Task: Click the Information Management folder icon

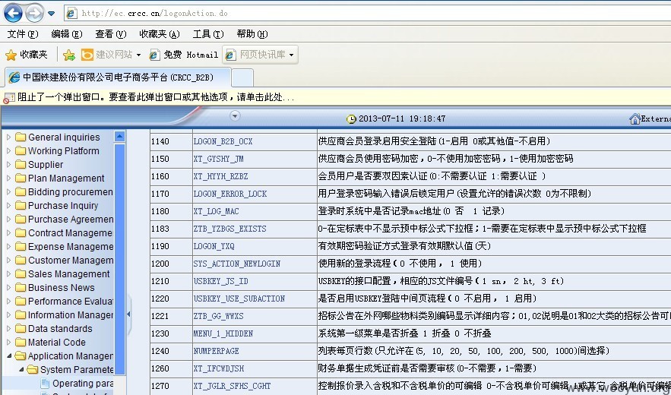Action: (21, 315)
